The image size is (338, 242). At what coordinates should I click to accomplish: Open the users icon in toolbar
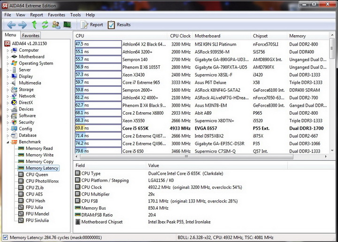click(x=56, y=25)
